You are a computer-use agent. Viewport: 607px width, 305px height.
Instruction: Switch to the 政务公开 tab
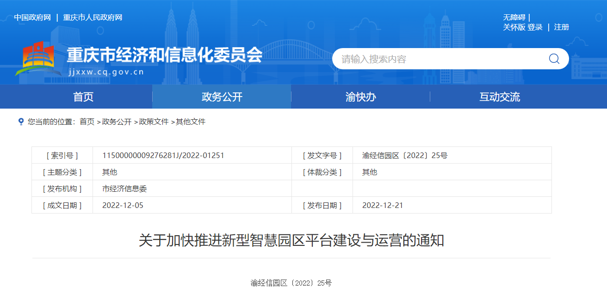(x=222, y=97)
